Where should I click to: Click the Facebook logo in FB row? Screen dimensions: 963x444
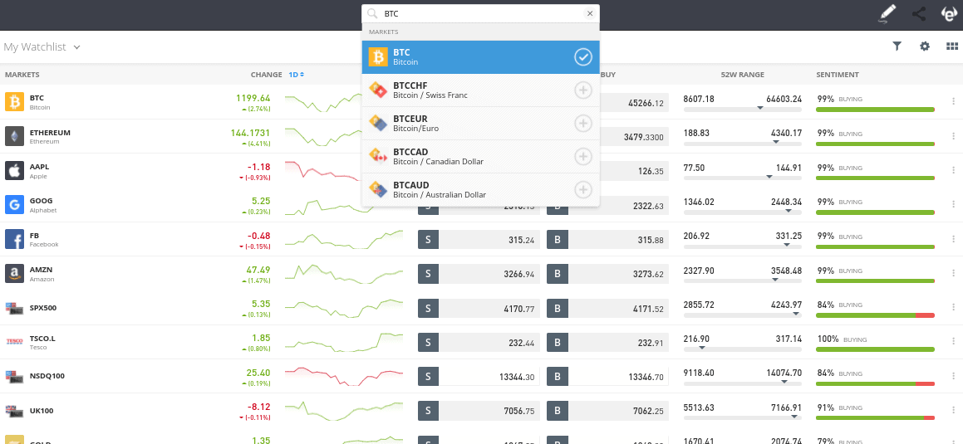[x=14, y=239]
